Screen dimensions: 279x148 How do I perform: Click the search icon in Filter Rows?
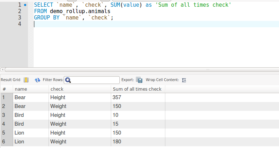pyautogui.click(x=68, y=80)
